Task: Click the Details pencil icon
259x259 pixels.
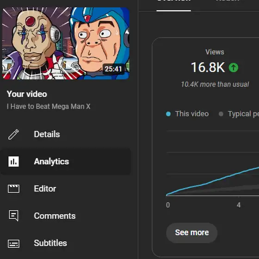Action: pos(13,134)
